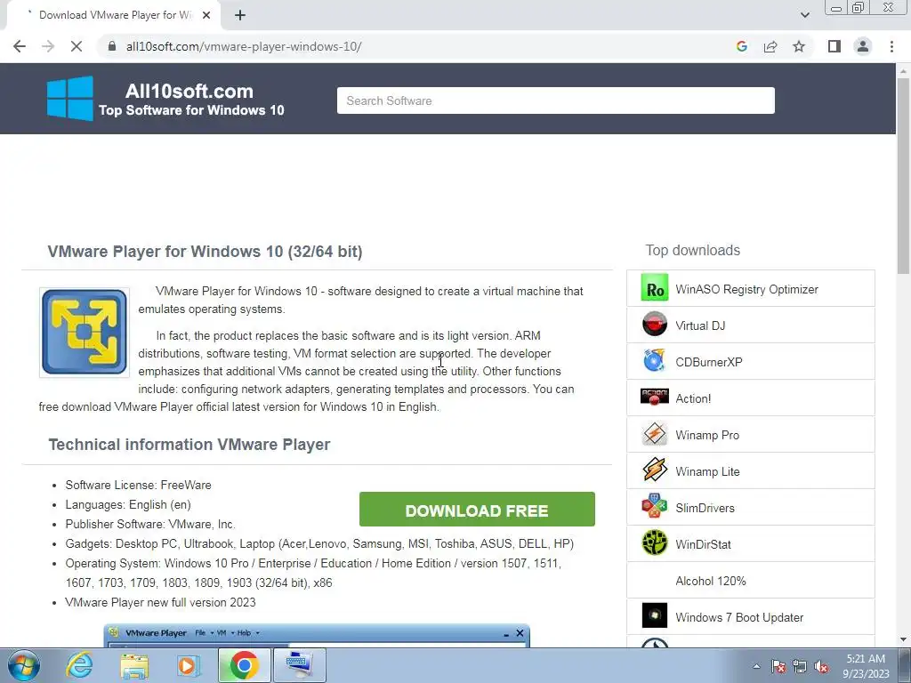Open the CDBurnerXP link
The image size is (911, 683).
coord(709,363)
